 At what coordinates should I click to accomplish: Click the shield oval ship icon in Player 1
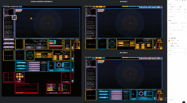coord(112,44)
